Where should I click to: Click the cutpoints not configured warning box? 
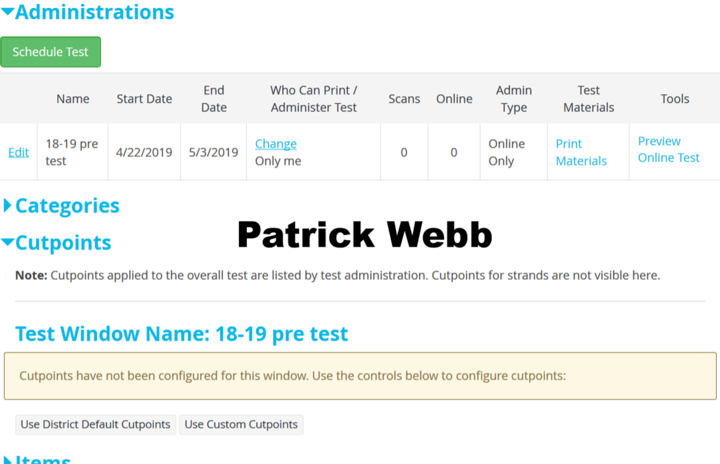360,376
